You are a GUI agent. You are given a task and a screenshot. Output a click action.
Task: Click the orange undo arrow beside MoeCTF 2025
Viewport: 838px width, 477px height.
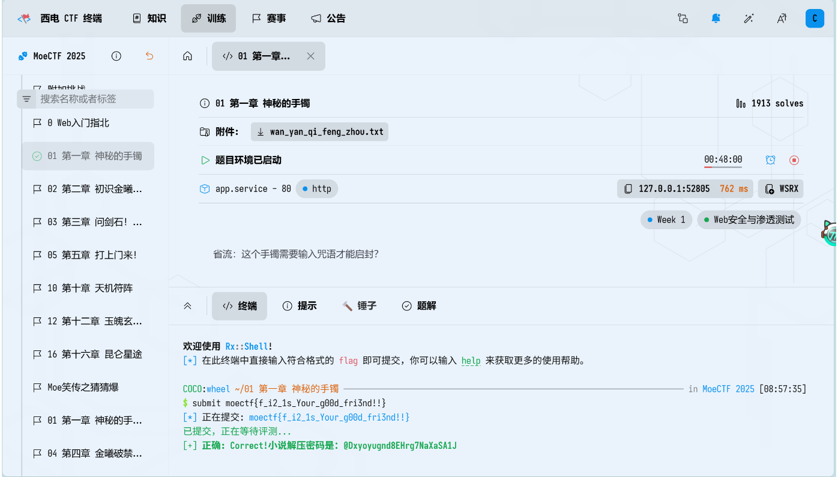149,56
